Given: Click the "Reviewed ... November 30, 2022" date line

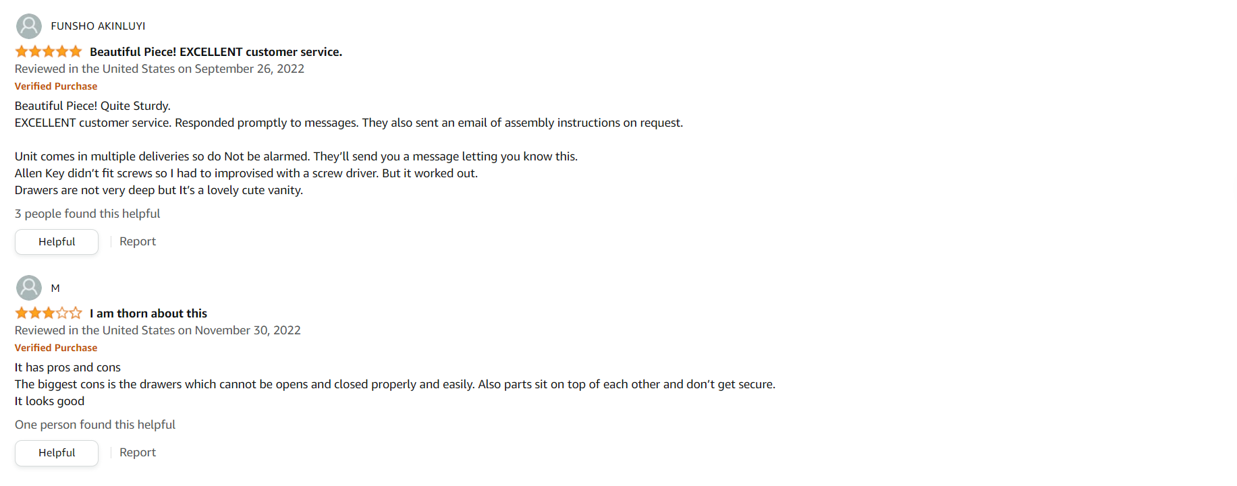Looking at the screenshot, I should tap(158, 330).
